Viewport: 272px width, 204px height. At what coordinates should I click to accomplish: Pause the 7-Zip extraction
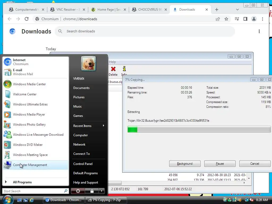tap(220, 164)
